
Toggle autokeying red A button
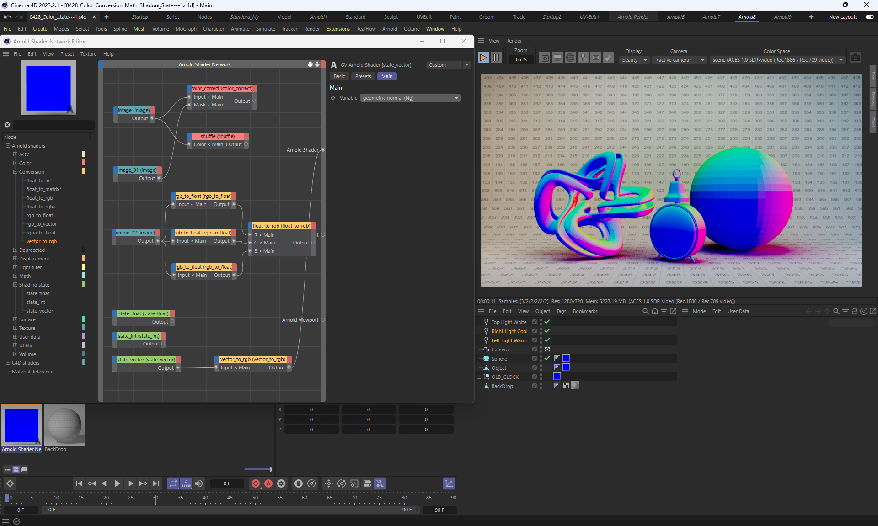268,483
